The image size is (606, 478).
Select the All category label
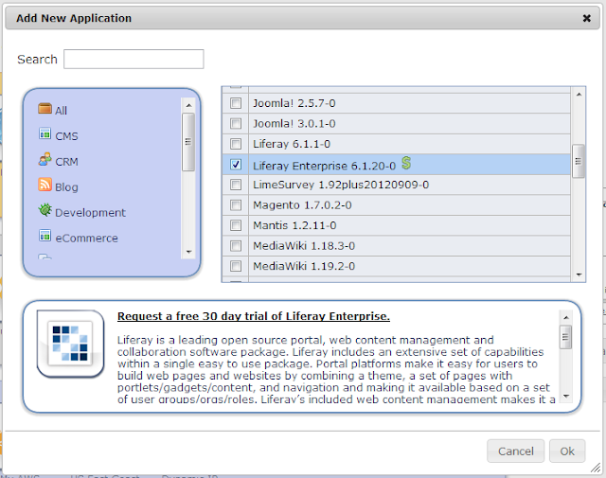point(61,111)
